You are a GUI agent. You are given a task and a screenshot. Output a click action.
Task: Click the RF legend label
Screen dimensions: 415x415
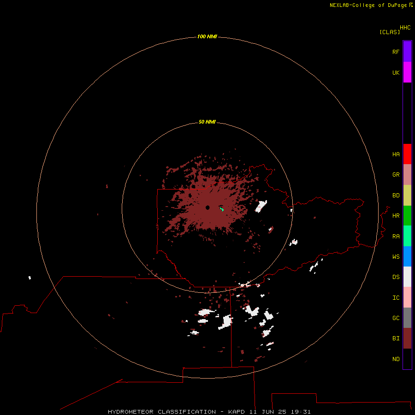[396, 52]
